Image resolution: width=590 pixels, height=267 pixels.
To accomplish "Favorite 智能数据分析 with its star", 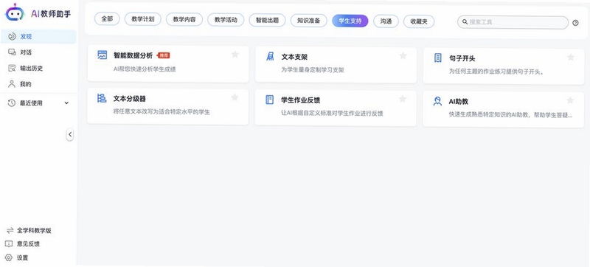I will 235,55.
